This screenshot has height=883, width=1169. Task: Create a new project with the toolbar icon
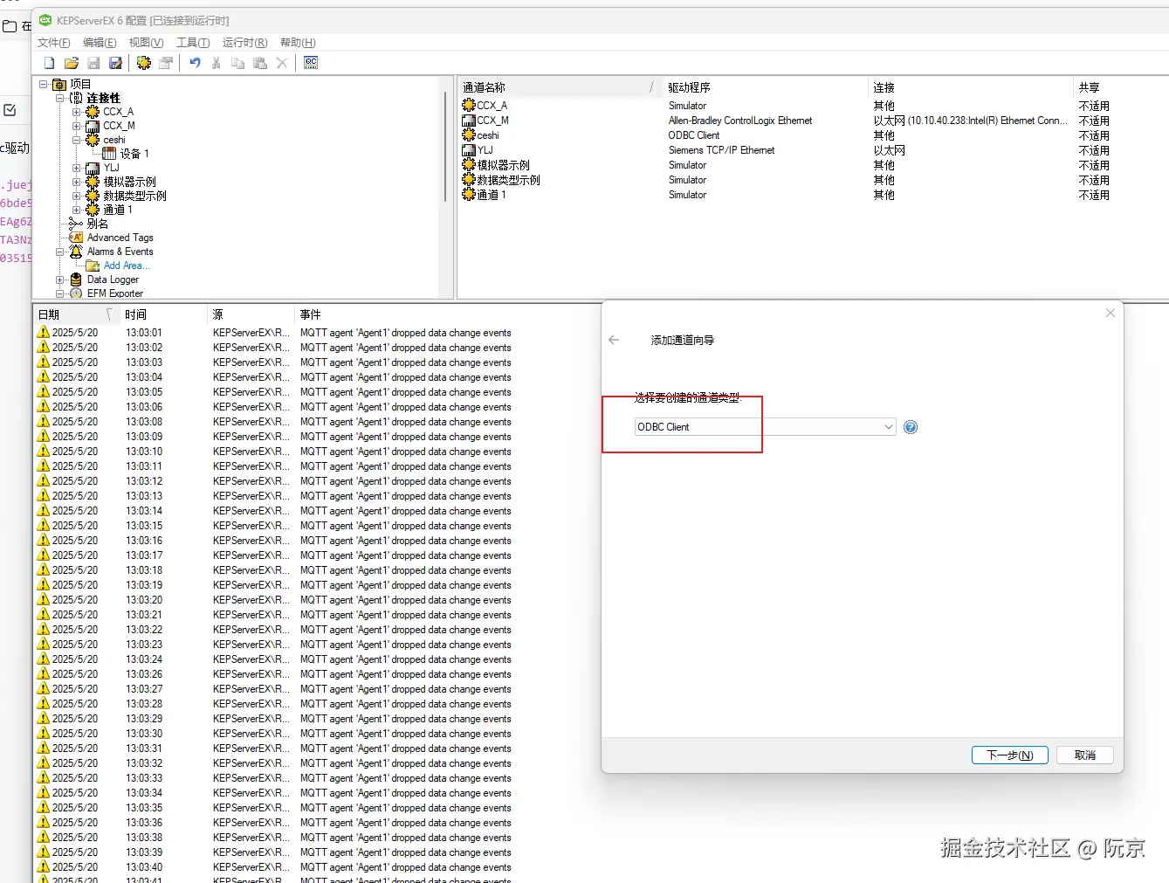tap(50, 63)
